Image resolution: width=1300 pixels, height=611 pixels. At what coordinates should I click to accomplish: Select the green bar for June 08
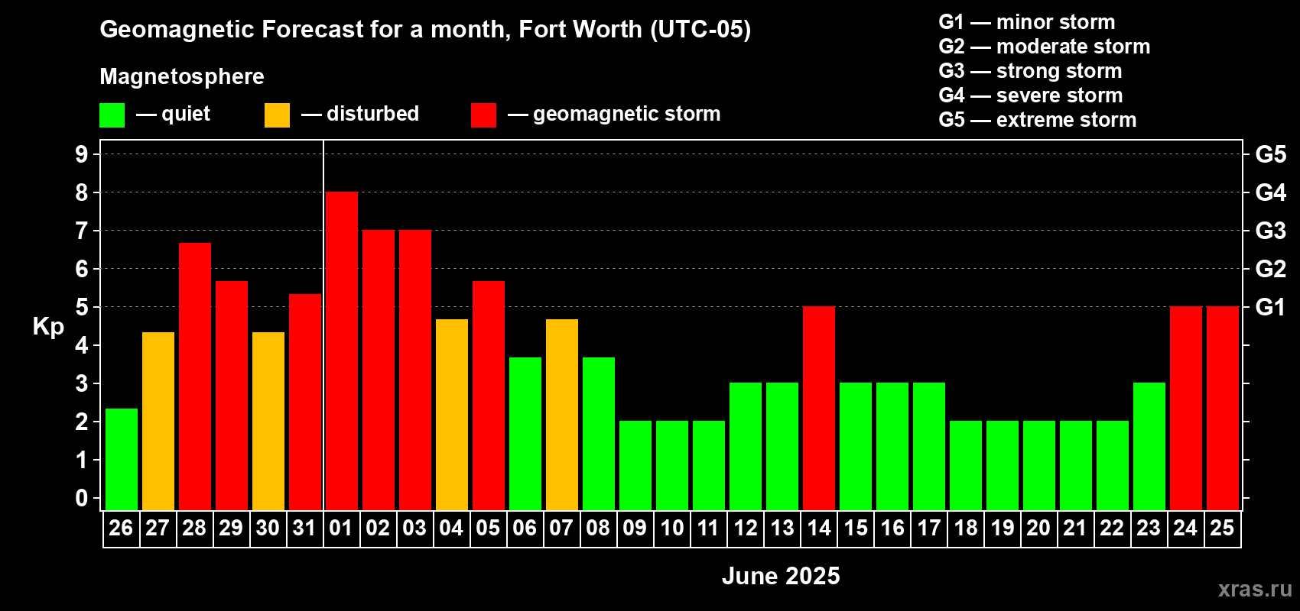[599, 434]
